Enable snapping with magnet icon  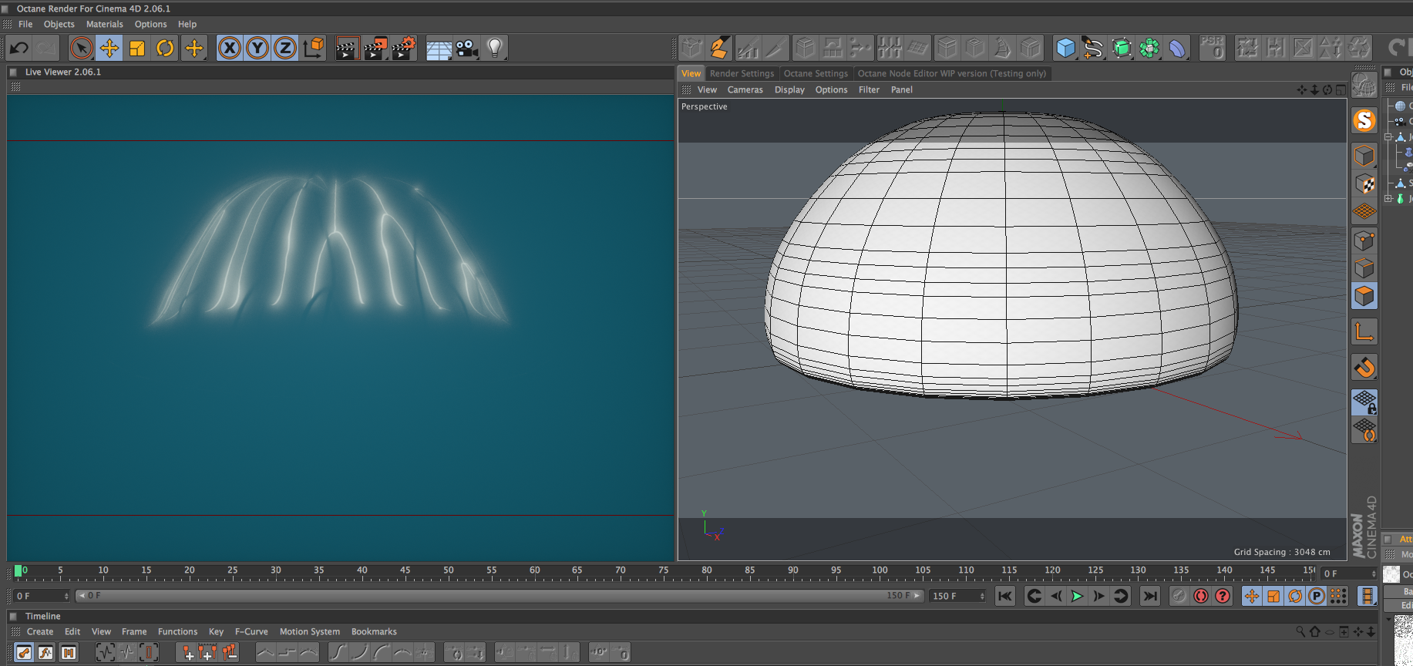(x=1364, y=368)
